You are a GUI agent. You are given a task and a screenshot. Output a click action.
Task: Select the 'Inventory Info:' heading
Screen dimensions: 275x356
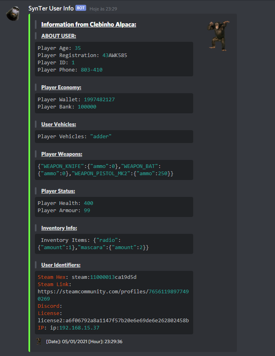59,228
